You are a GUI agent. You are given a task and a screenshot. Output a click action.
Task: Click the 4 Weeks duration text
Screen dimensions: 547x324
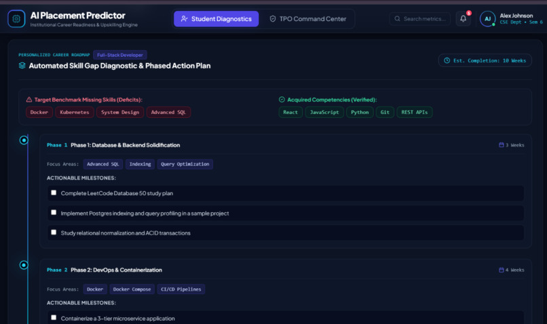pyautogui.click(x=515, y=270)
